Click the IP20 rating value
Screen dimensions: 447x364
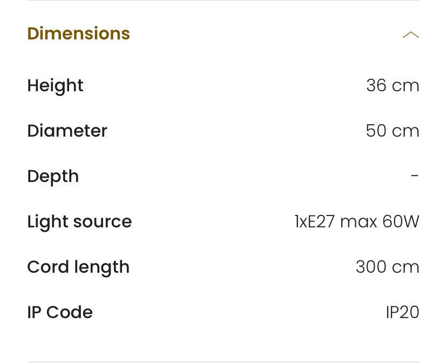pyautogui.click(x=402, y=312)
